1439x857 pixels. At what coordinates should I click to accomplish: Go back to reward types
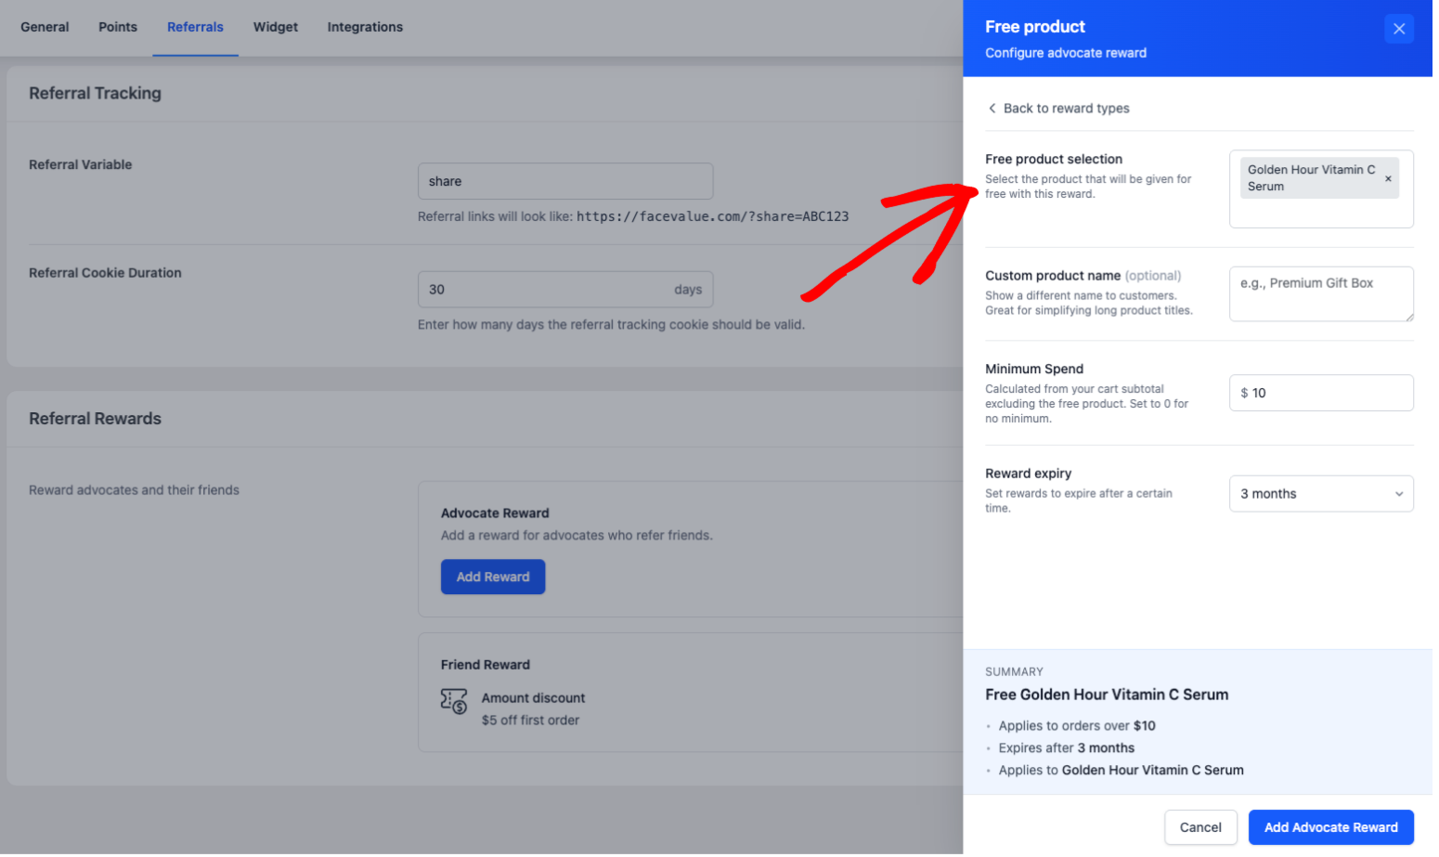[x=1066, y=109]
